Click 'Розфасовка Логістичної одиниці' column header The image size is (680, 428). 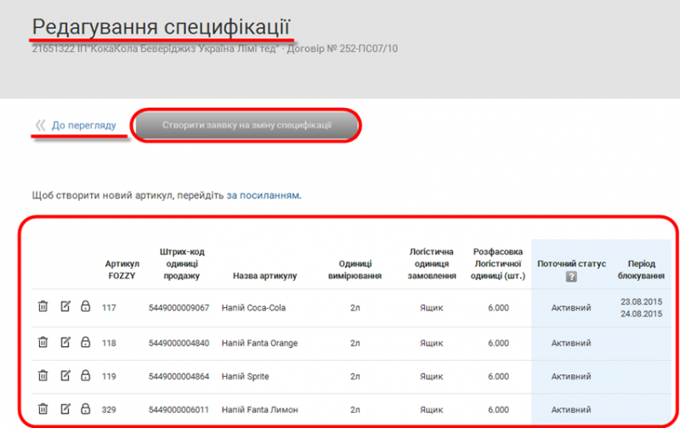tap(498, 264)
